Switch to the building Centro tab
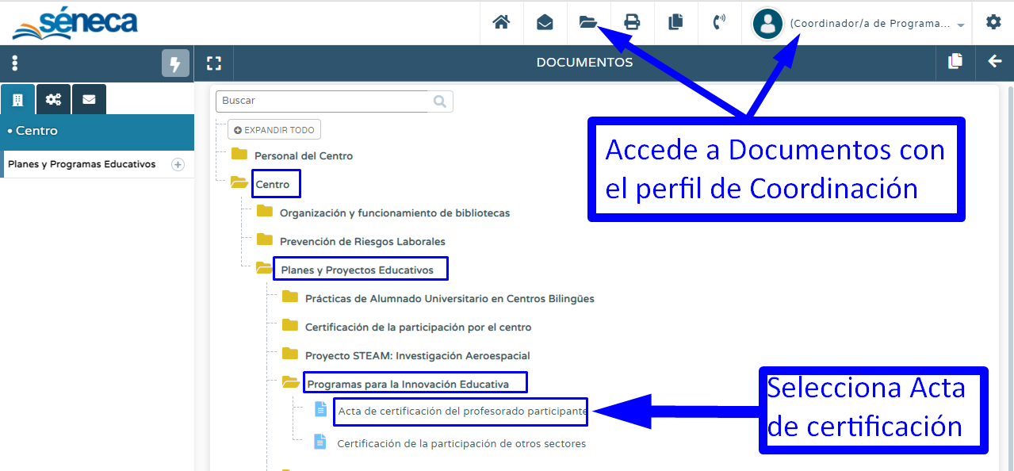This screenshot has width=1014, height=471. pyautogui.click(x=17, y=99)
